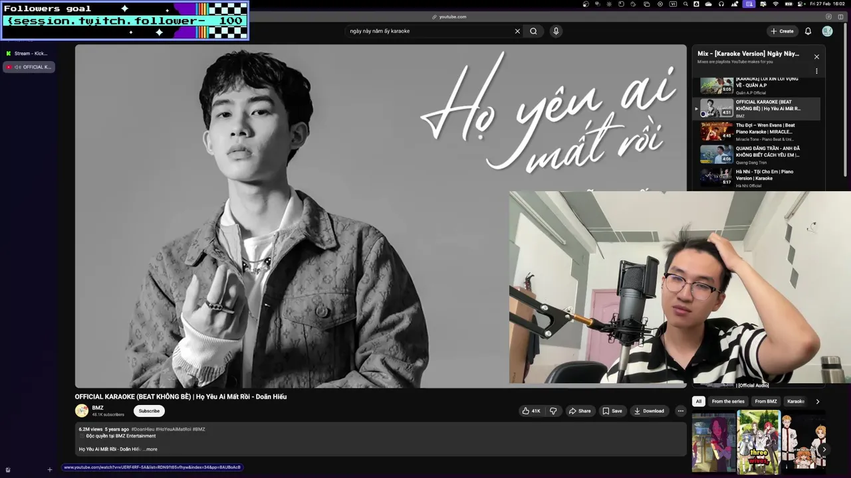Open the account avatar menu
Image resolution: width=851 pixels, height=478 pixels.
pos(827,31)
